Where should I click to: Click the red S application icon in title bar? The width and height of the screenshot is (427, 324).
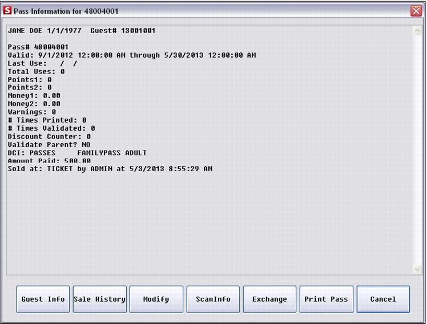point(7,11)
